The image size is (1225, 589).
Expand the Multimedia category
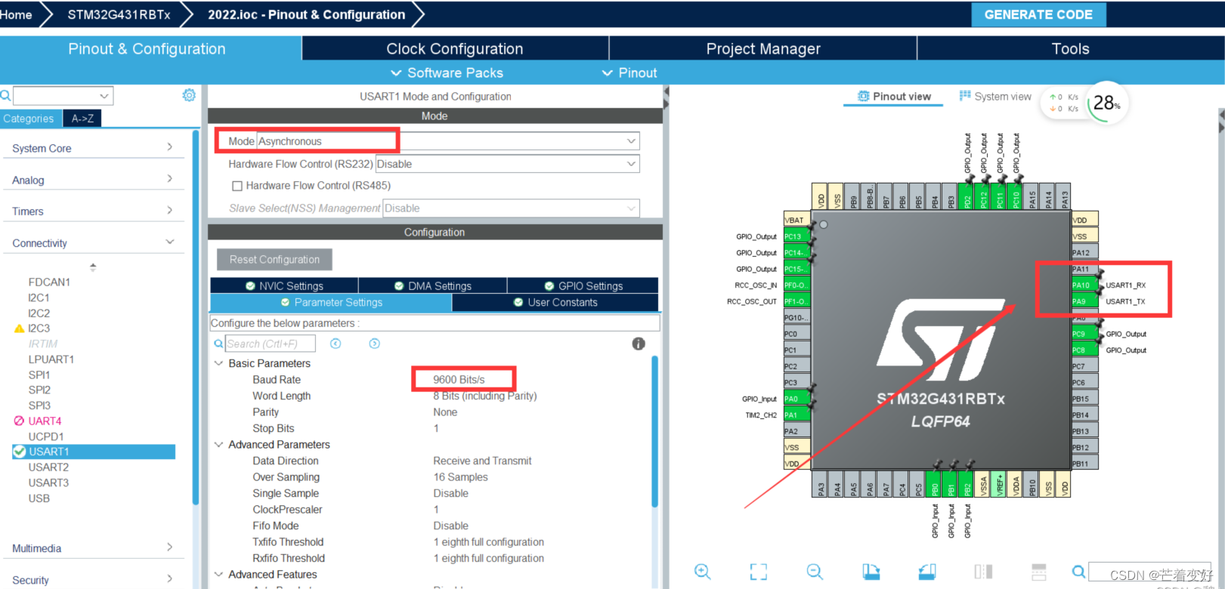[94, 548]
